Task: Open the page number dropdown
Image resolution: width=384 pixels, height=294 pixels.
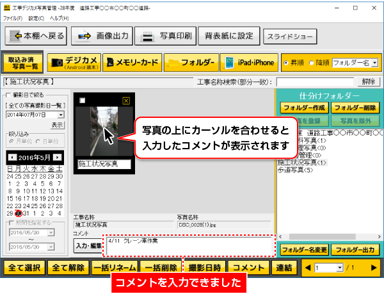Action: 341,268
